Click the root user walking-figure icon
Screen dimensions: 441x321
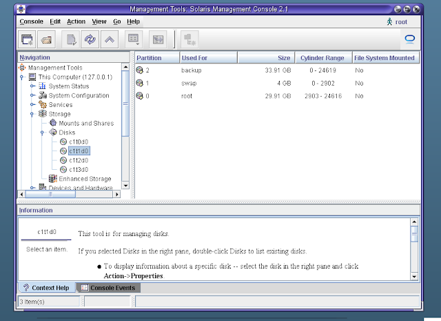coord(389,21)
